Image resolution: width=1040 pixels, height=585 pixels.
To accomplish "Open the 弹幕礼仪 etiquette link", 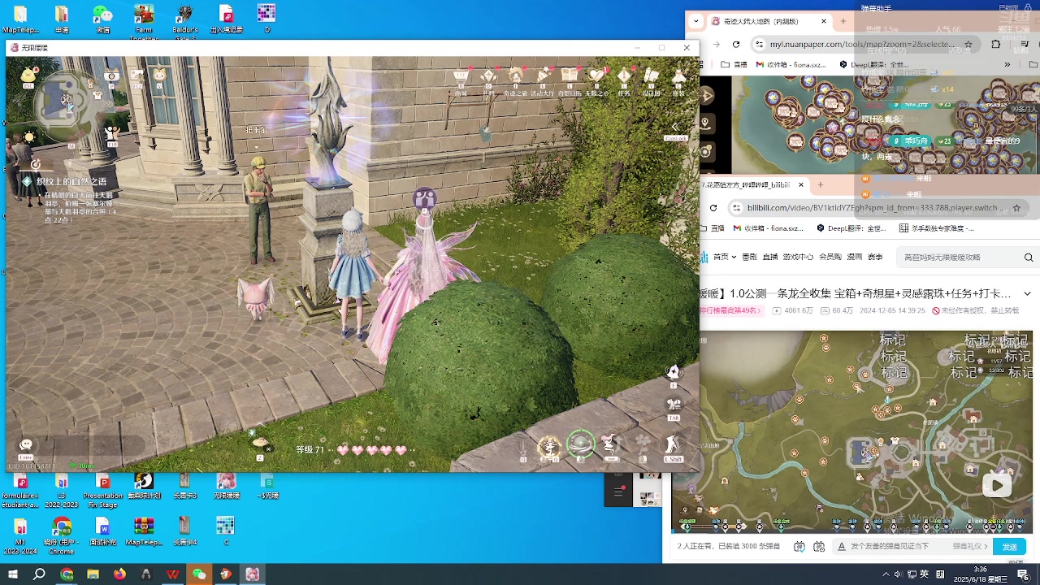I will click(970, 547).
